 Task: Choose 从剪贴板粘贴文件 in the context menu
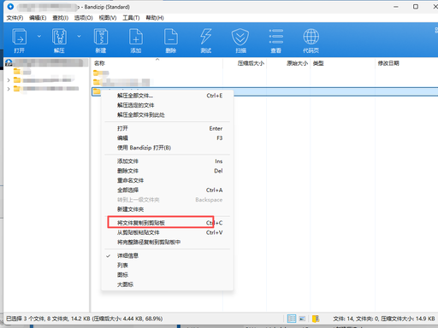168,232
